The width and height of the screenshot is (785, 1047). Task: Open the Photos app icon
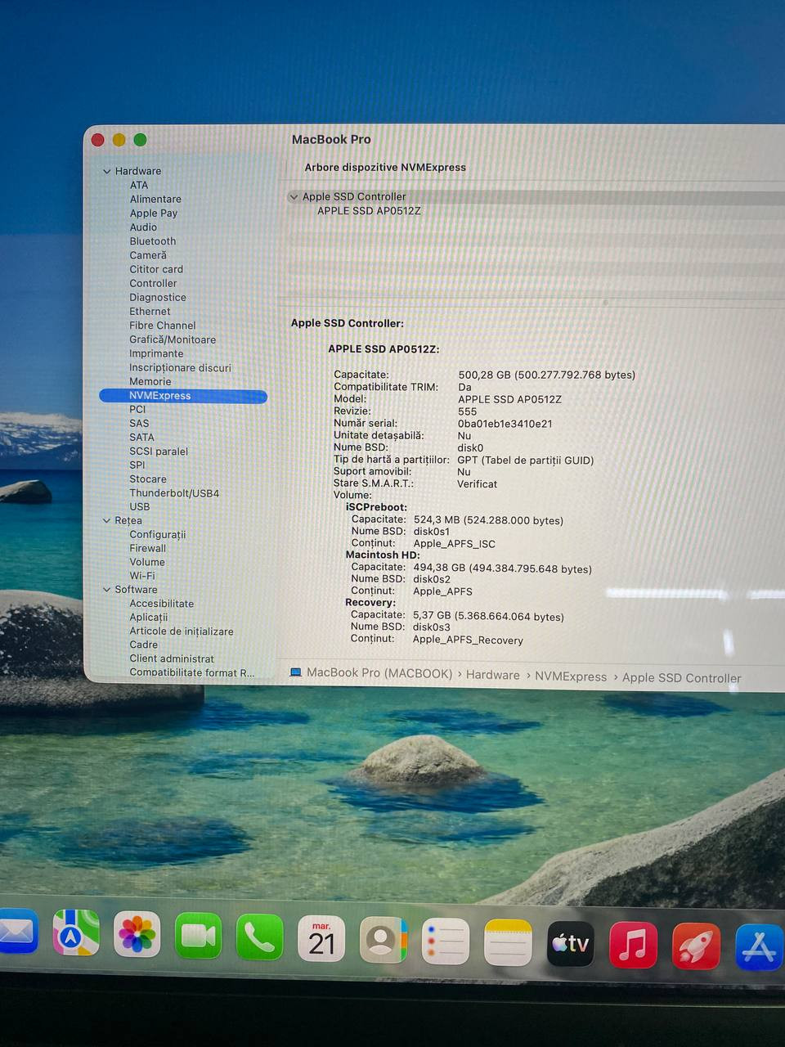coord(137,935)
